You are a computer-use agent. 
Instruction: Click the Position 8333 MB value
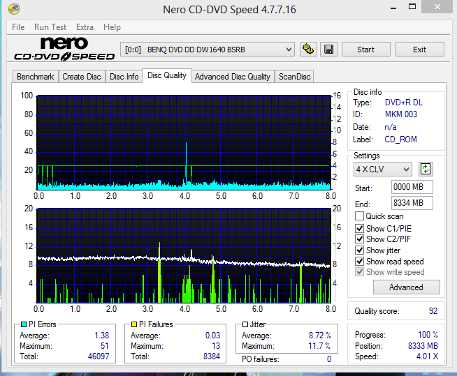pos(423,346)
